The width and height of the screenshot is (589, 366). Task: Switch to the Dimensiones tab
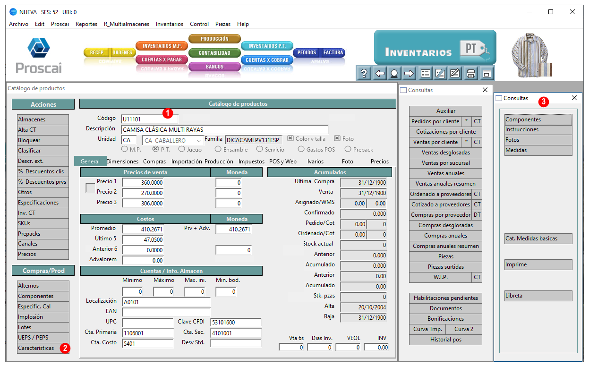tap(122, 162)
